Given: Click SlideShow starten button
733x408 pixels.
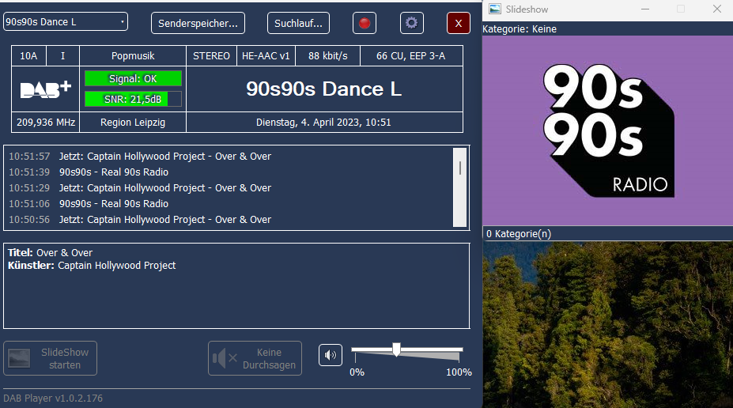Looking at the screenshot, I should coord(51,358).
